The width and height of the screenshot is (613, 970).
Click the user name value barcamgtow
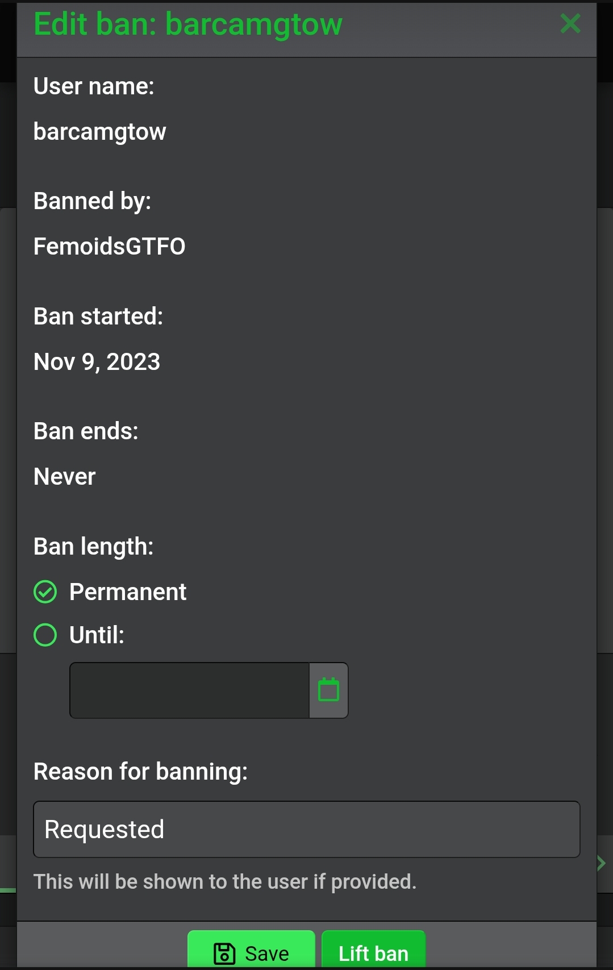(100, 132)
